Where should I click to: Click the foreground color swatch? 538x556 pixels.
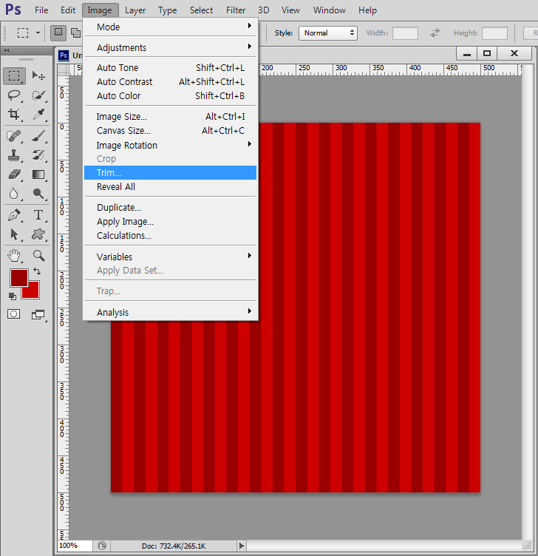(x=18, y=278)
